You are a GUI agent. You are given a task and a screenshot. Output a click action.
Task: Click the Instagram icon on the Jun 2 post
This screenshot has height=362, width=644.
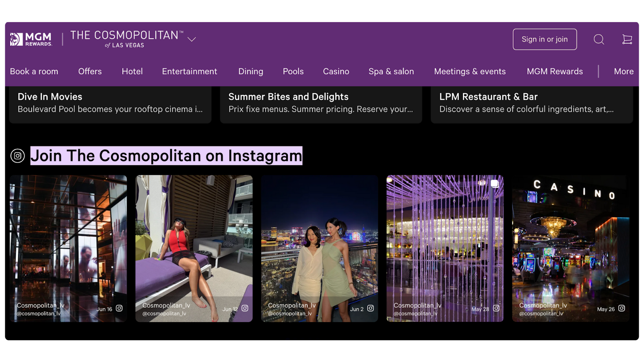pyautogui.click(x=370, y=308)
